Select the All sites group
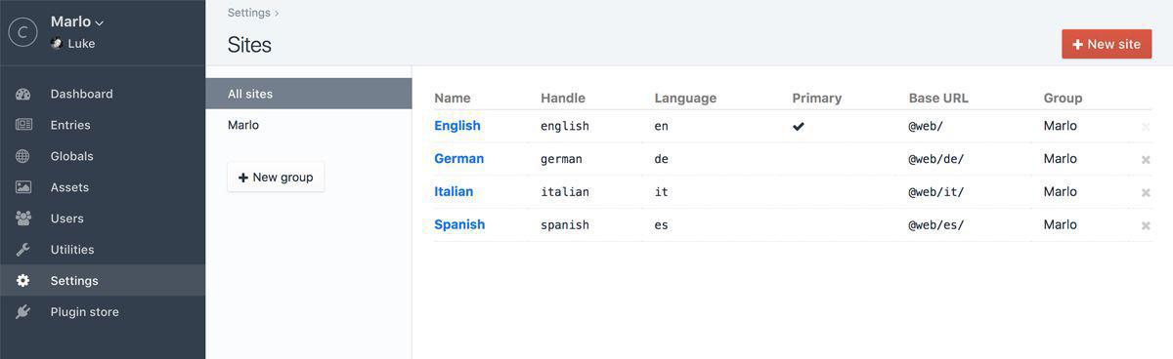Viewport: 1173px width, 359px height. coord(309,94)
